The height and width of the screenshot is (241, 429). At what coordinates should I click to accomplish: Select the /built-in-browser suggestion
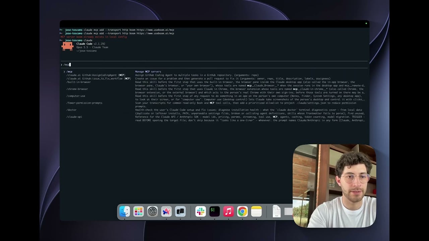[78, 82]
